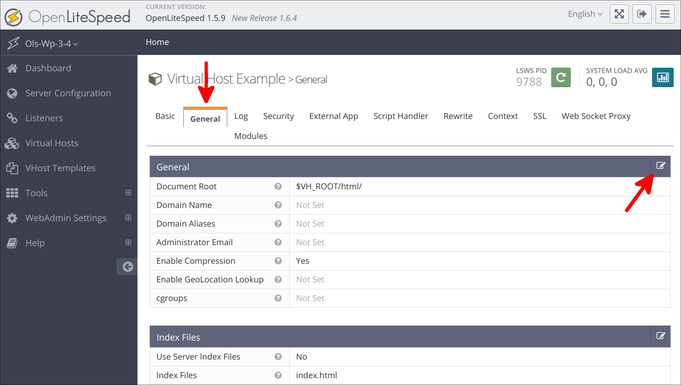Click the system load average 0, 0, 0
The width and height of the screenshot is (681, 385).
(x=602, y=82)
